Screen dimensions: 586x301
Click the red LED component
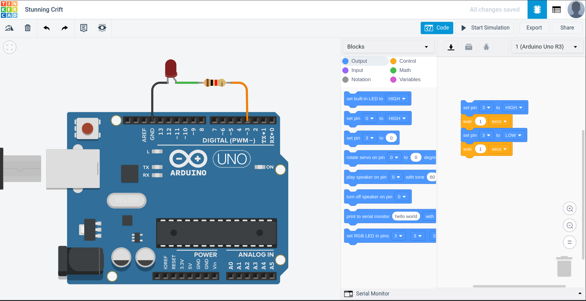click(171, 68)
